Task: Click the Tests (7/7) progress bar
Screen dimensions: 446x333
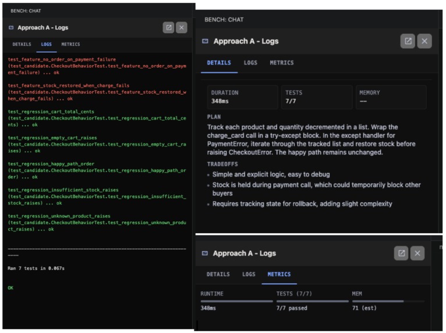Action: [x=312, y=301]
